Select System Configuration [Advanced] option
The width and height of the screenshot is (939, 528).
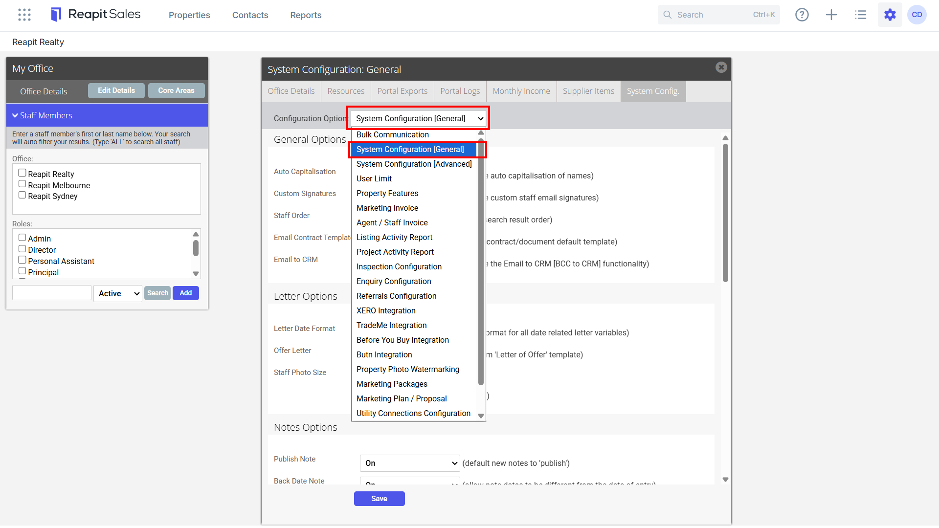point(414,164)
